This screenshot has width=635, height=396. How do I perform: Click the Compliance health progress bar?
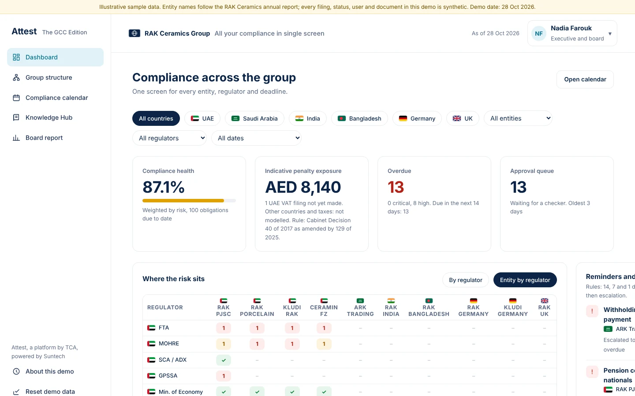click(x=189, y=201)
